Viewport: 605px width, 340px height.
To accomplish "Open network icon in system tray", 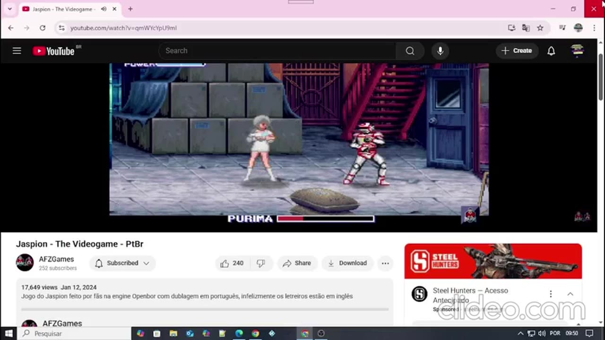I will [x=531, y=333].
